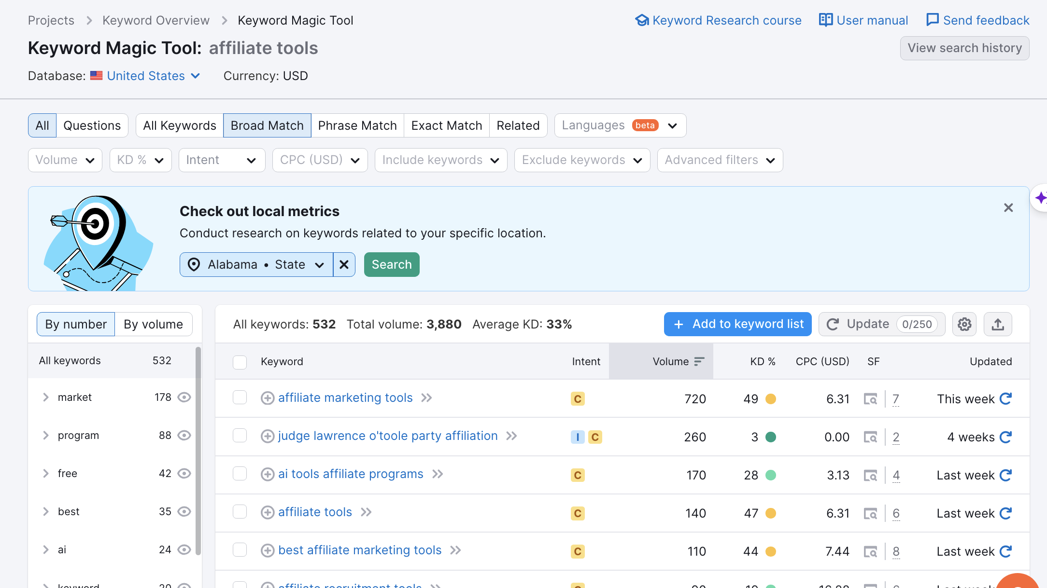The image size is (1047, 588).
Task: Open the CPC (USD) filter dropdown
Action: pos(320,160)
